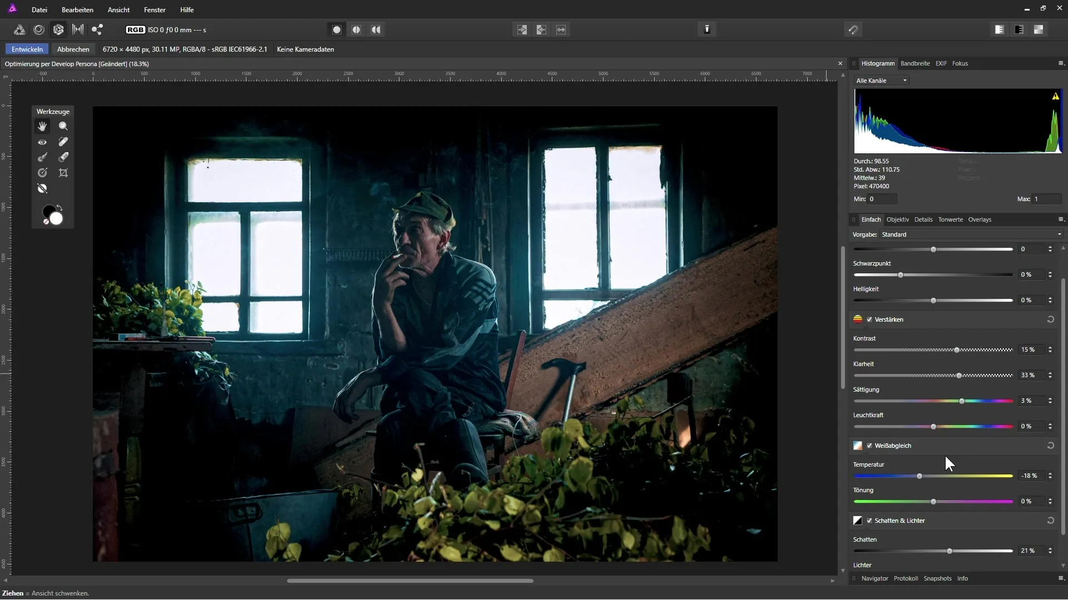Click the Schatten value stepper
The height and width of the screenshot is (600, 1068).
tap(1050, 551)
